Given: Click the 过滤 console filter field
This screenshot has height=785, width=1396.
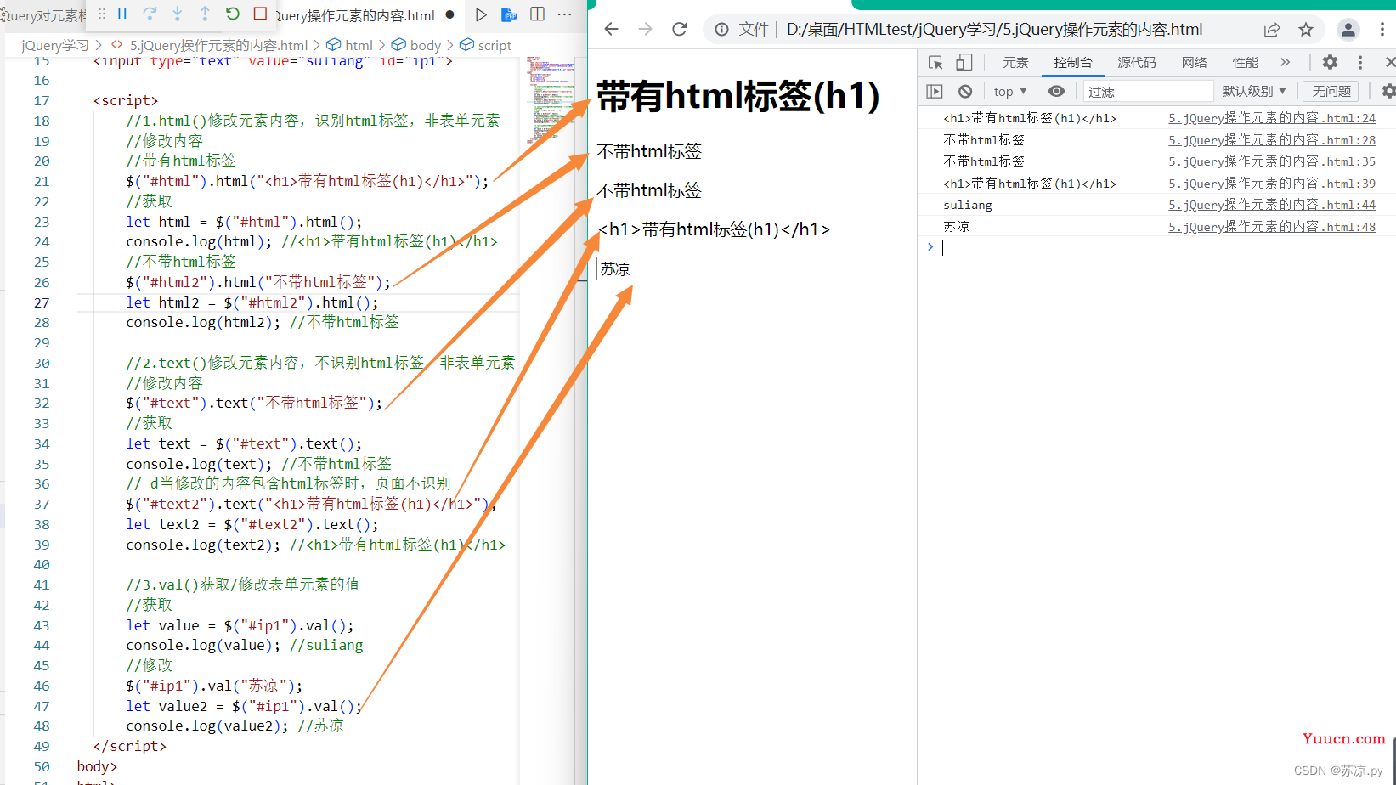Looking at the screenshot, I should point(1149,91).
